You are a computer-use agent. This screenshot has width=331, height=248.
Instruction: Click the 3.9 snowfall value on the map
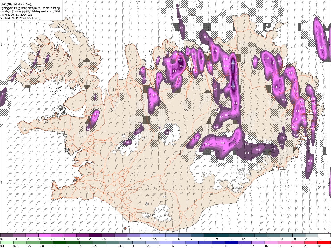pyautogui.click(x=233, y=86)
